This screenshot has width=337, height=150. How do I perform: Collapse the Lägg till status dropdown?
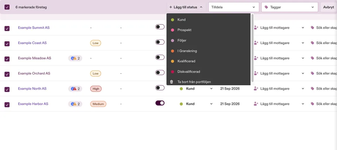pyautogui.click(x=186, y=7)
